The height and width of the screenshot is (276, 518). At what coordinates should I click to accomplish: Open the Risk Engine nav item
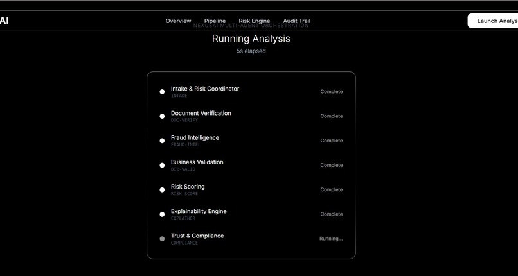click(x=254, y=21)
